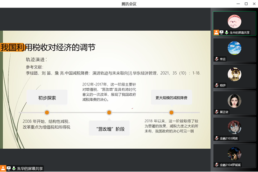Click the muted mic icon on the tiger avatar tile
The height and width of the screenshot is (172, 258).
point(216,85)
